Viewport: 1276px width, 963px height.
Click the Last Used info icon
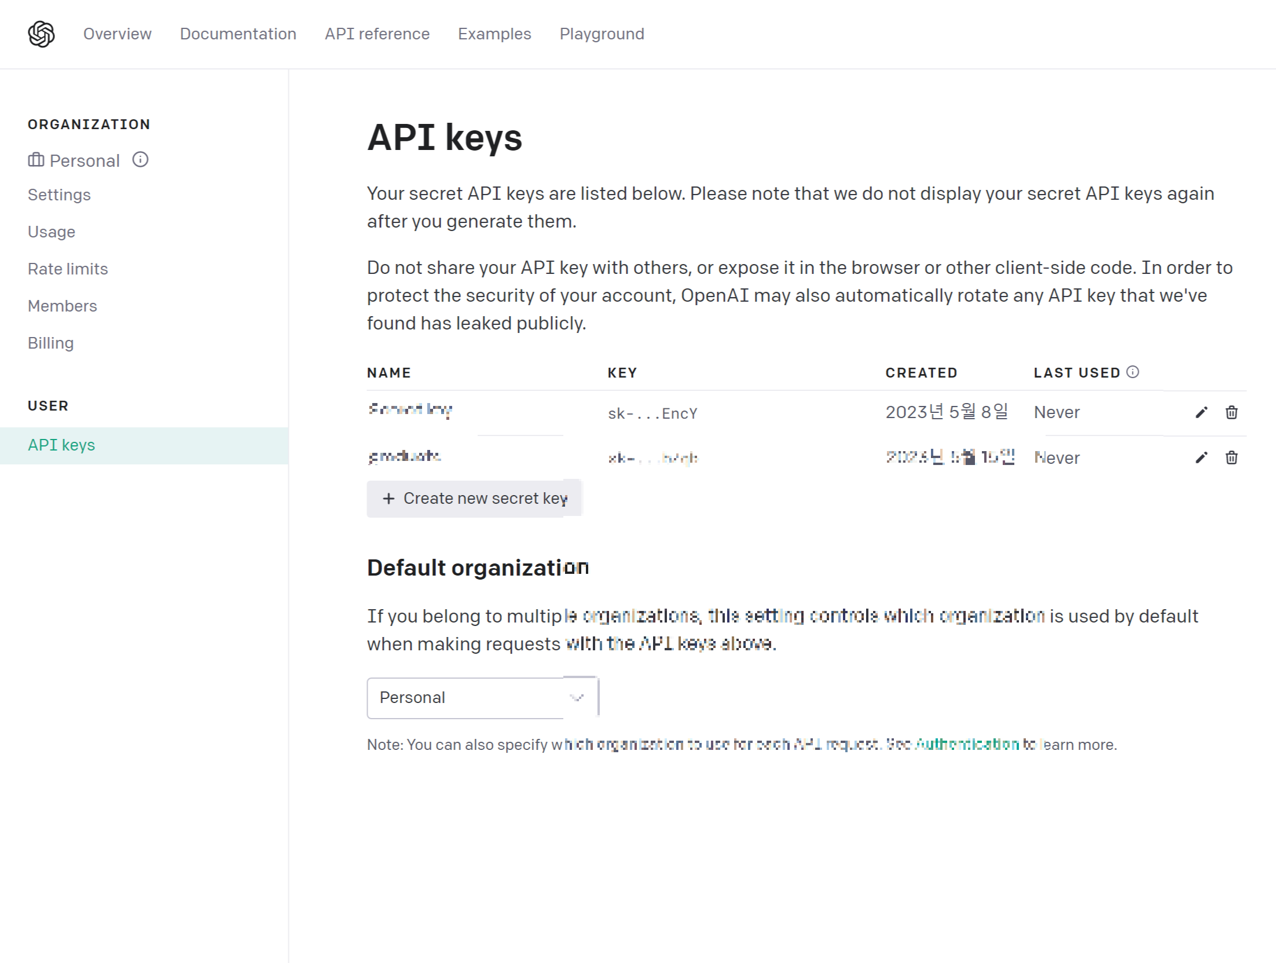(1133, 372)
